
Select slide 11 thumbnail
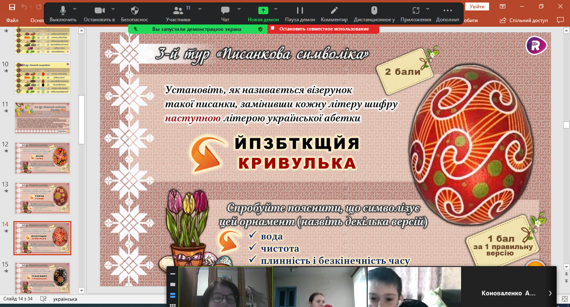point(42,118)
